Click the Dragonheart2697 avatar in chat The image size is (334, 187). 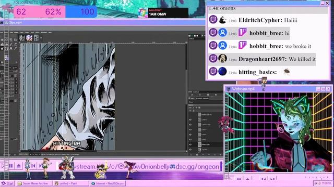point(222,58)
